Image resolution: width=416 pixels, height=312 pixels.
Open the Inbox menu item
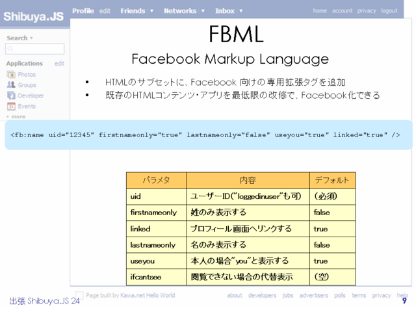pos(225,11)
